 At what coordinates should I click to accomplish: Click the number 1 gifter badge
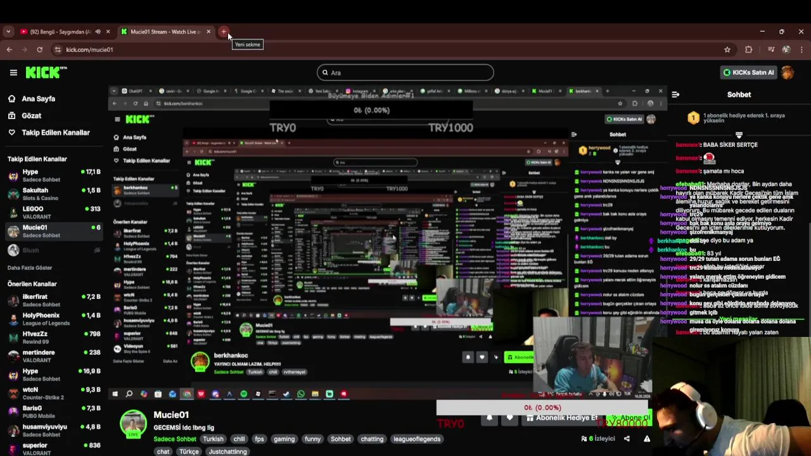point(693,118)
